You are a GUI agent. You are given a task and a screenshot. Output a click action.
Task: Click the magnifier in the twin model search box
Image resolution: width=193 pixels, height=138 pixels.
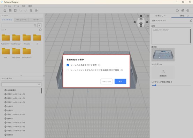coord(39,84)
